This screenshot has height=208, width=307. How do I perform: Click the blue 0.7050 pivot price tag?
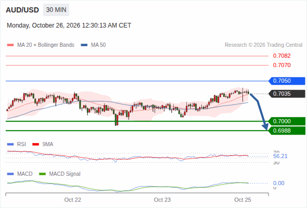click(x=287, y=81)
